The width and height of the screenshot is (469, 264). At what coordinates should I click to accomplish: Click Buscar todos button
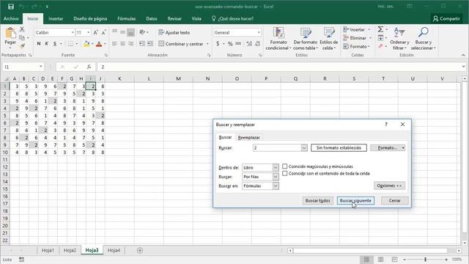tap(317, 200)
